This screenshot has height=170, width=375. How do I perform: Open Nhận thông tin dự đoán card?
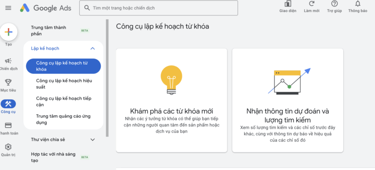click(x=288, y=100)
